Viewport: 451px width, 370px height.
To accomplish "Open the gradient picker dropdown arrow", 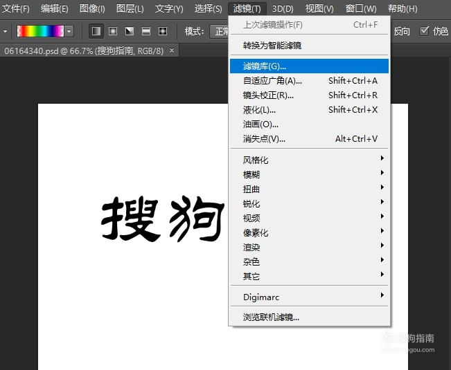I will click(x=69, y=31).
